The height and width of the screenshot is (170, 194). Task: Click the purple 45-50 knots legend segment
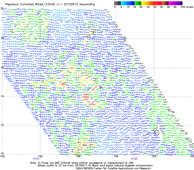(x=179, y=3)
